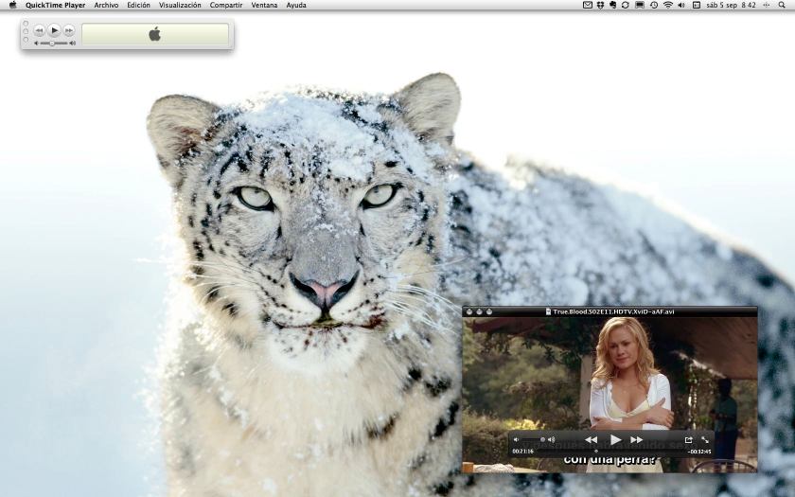Click the Apple logo display in mini player
795x497 pixels.
(155, 34)
